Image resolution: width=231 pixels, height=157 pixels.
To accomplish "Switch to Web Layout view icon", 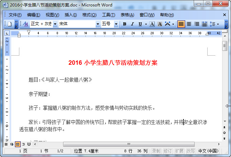I will [x=12, y=144].
